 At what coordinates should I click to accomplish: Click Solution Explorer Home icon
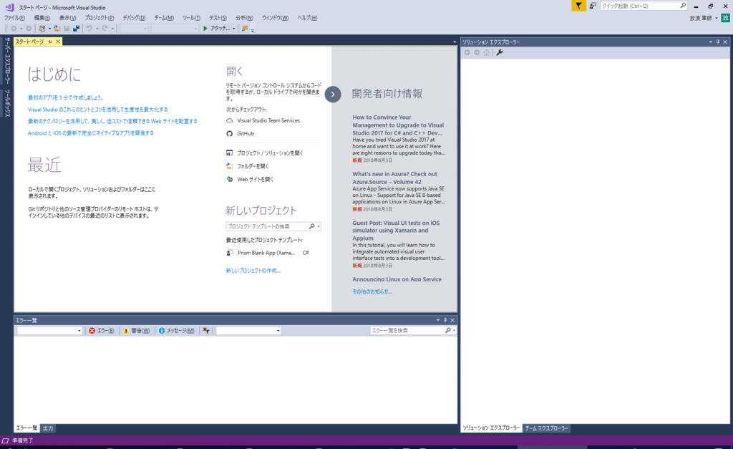tap(487, 52)
